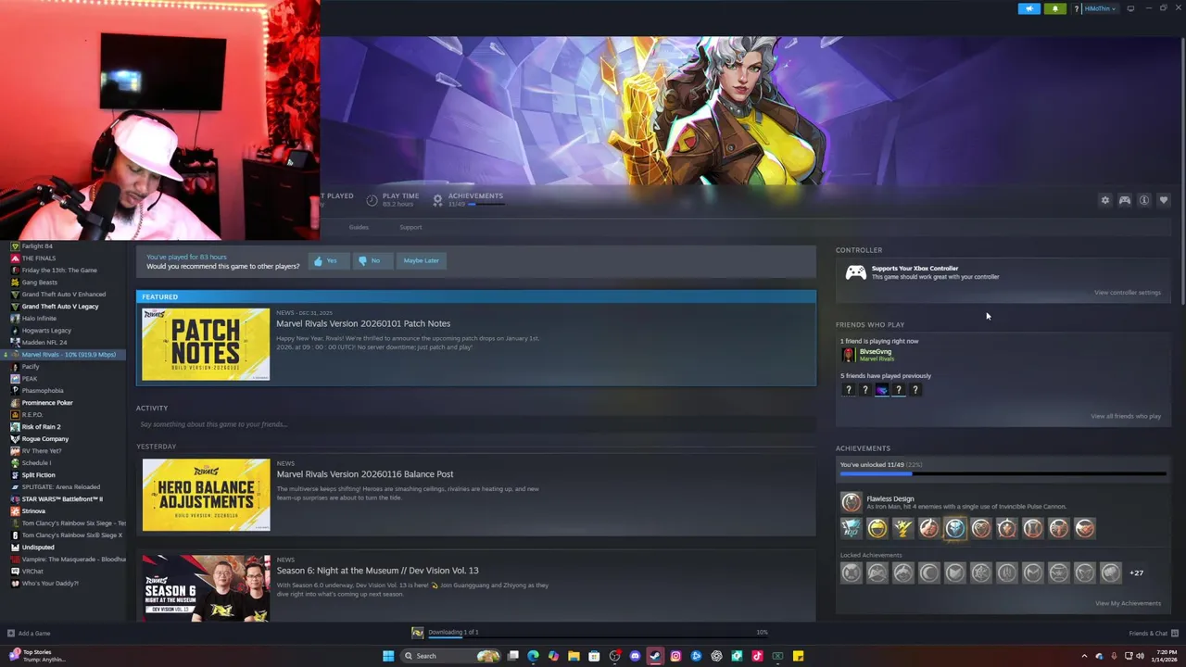Viewport: 1186px width, 667px height.
Task: Click the Maybe Later button
Action: [x=421, y=260]
